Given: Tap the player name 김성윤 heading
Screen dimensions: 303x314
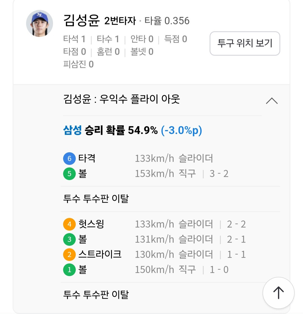Looking at the screenshot, I should pyautogui.click(x=81, y=21).
